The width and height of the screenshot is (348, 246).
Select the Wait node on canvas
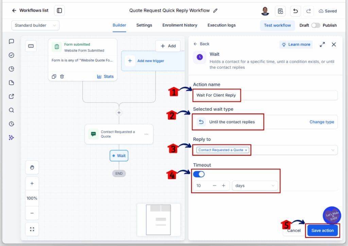119,156
